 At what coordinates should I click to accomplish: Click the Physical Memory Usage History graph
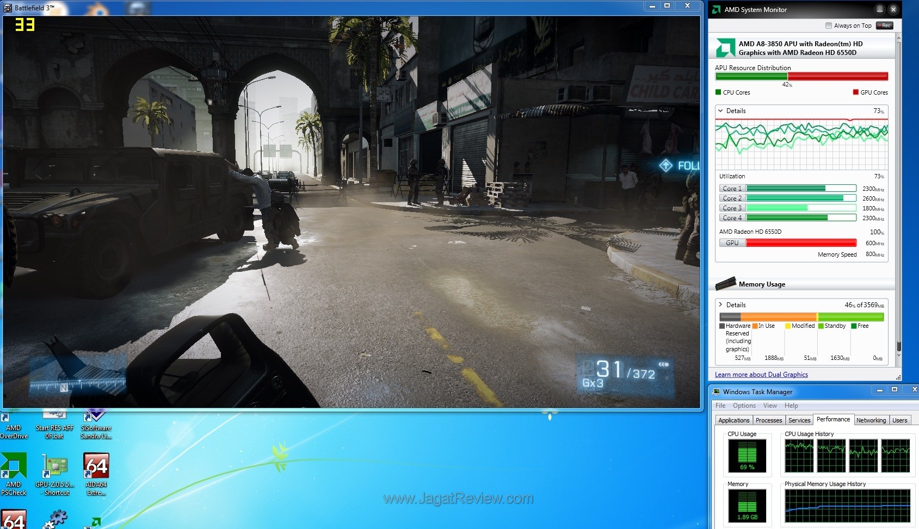point(847,506)
